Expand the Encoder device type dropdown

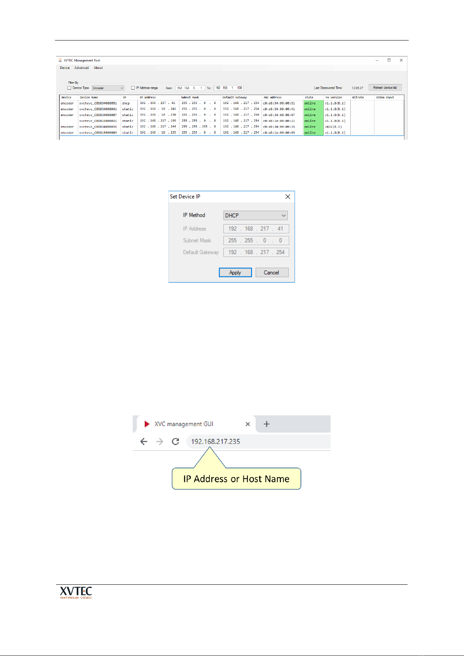(x=108, y=88)
